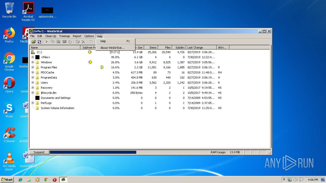Launch Internet Explorer from taskbar

pyautogui.click(x=20, y=180)
